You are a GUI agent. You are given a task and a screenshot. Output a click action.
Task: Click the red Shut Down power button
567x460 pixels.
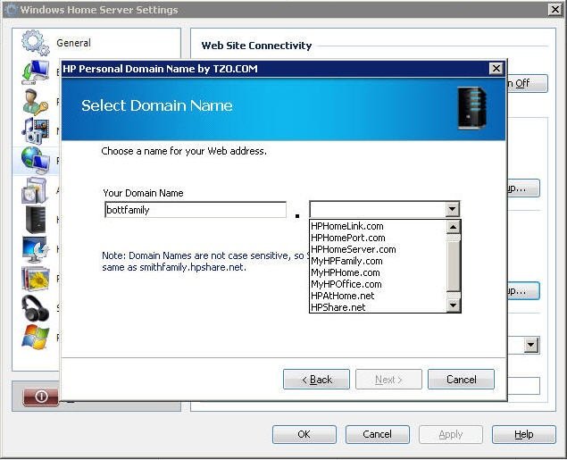(x=40, y=397)
